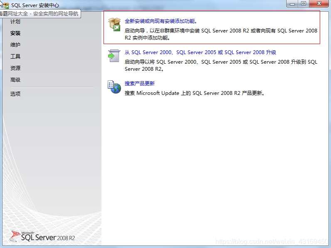Click text 搜索 Microsoft Update 上的 SQL Server
This screenshot has height=248, width=331.
(195, 93)
